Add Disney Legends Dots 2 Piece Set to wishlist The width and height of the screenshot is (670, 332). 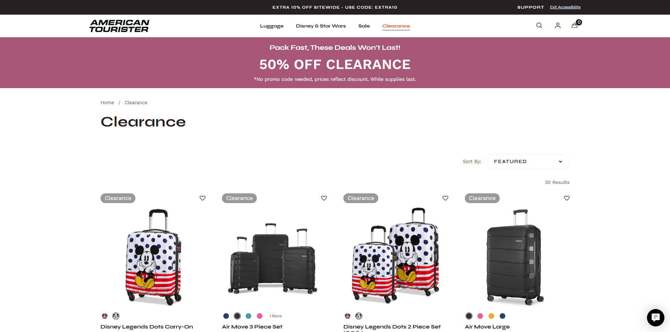pyautogui.click(x=445, y=198)
